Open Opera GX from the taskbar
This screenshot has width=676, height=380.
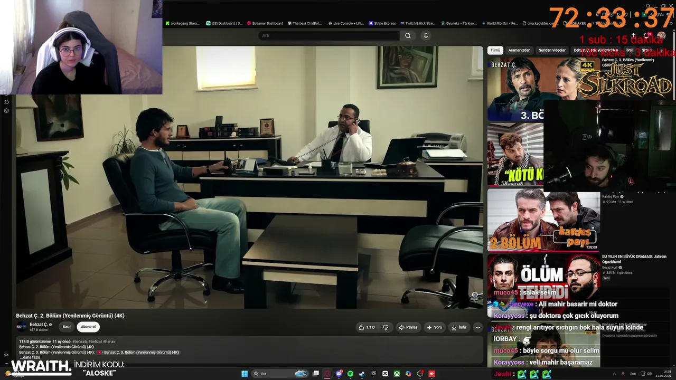coord(327,374)
